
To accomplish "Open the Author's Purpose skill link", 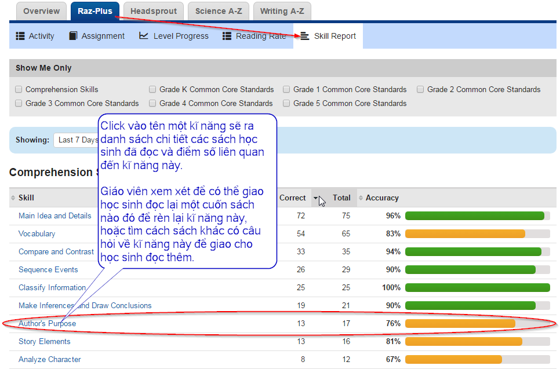I will [47, 323].
